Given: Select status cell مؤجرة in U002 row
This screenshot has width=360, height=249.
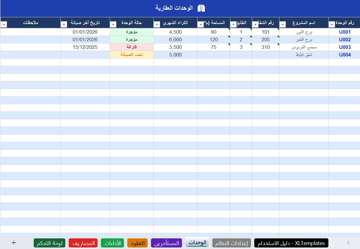Looking at the screenshot, I should point(132,39).
